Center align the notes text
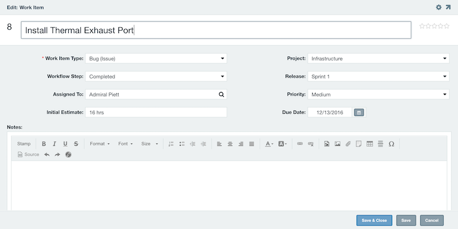The image size is (458, 229). click(230, 144)
